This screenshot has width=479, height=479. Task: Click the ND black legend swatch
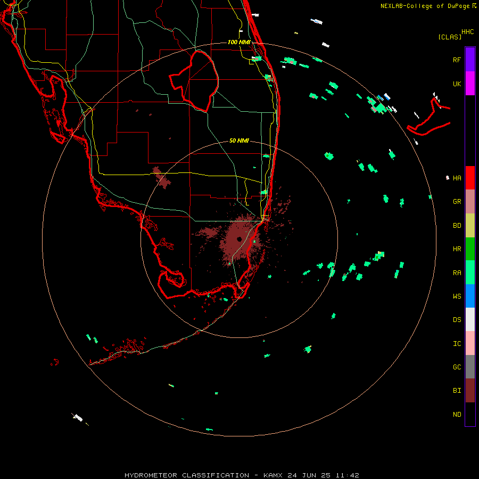pyautogui.click(x=470, y=414)
